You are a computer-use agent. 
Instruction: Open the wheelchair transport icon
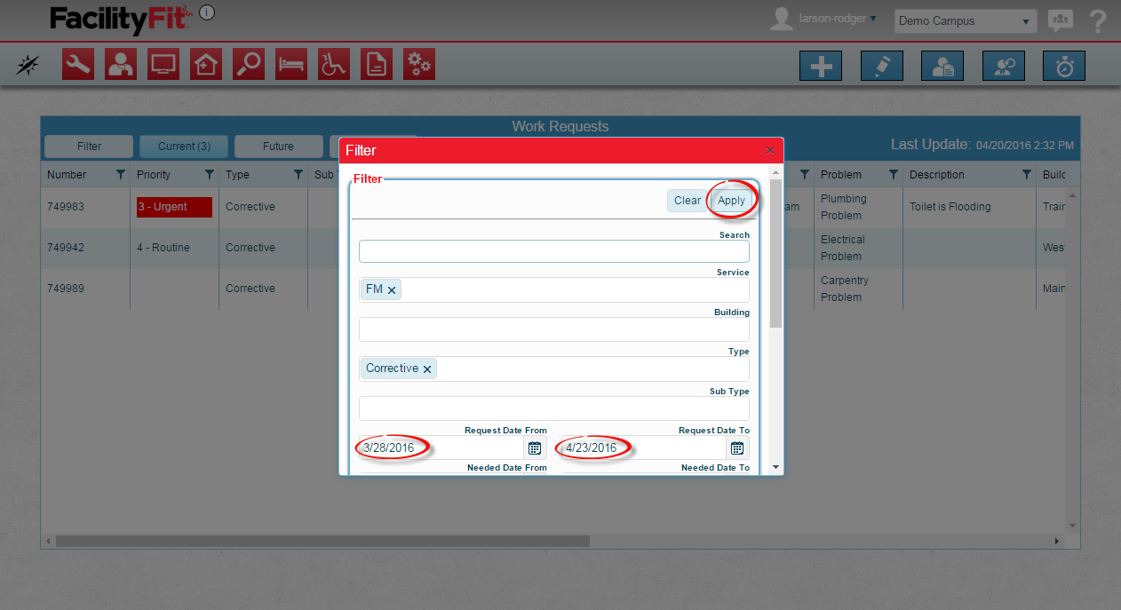[x=334, y=65]
